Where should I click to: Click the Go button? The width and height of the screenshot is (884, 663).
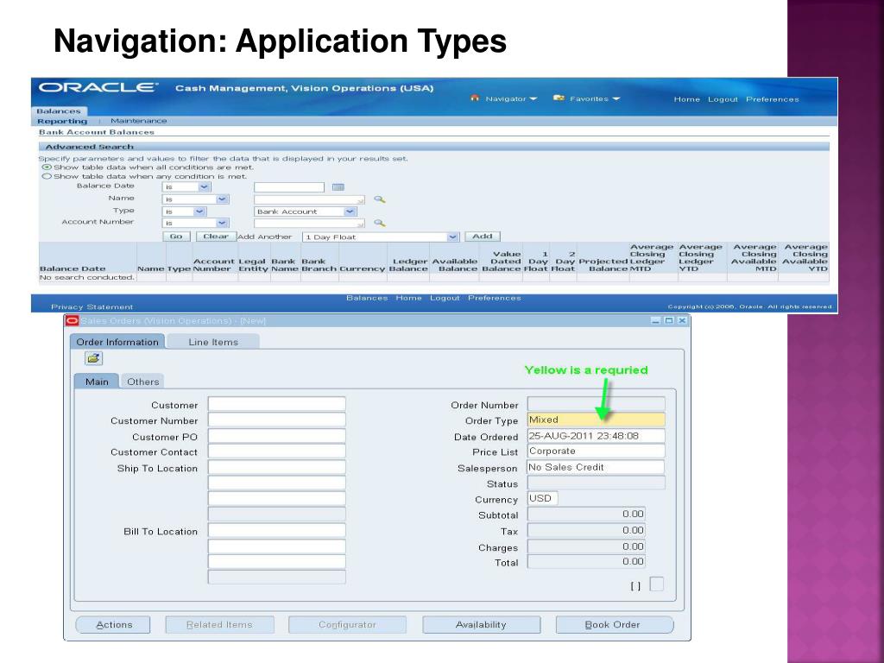pos(176,237)
